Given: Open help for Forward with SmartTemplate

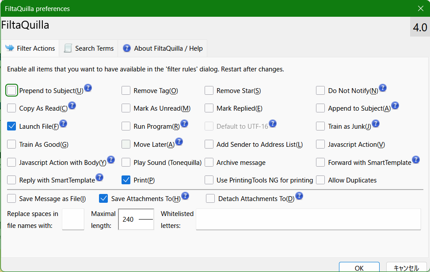Looking at the screenshot, I should pos(416,160).
